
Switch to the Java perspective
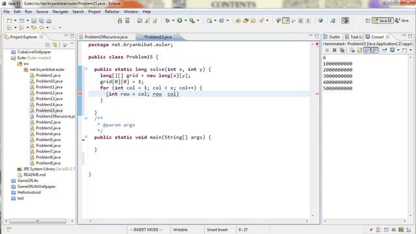(402, 21)
